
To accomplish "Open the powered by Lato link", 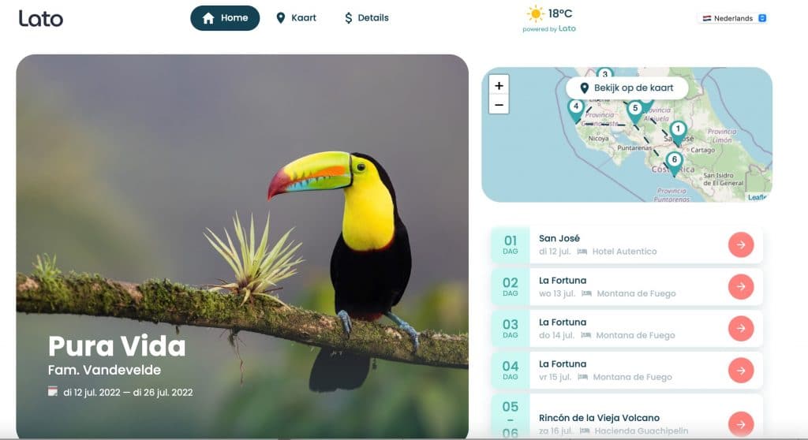I will 549,29.
